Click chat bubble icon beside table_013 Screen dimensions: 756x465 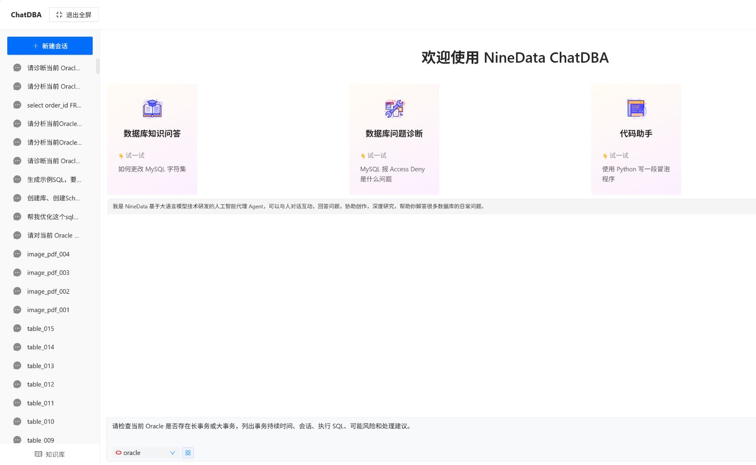17,366
